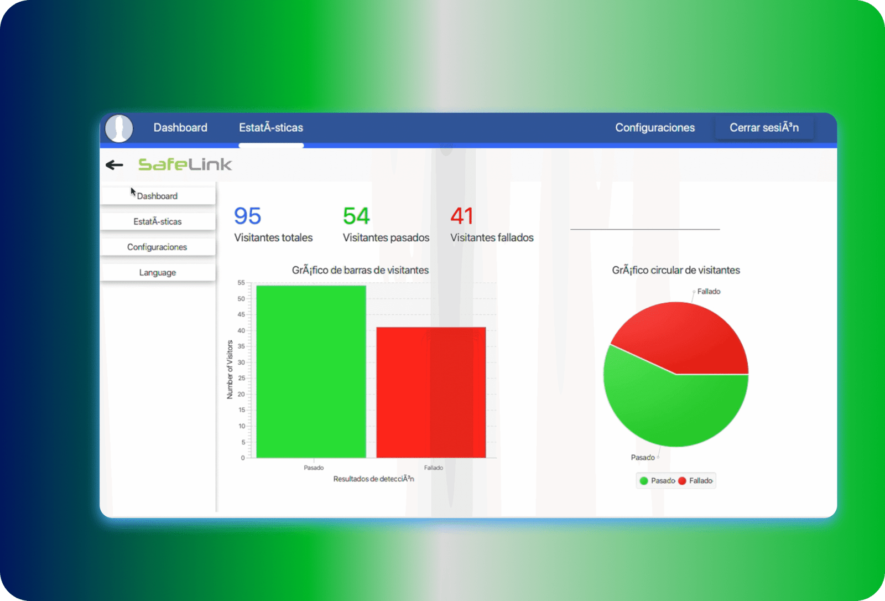Choose EstatÃ-sticas in the side menu
Viewport: 885px width, 601px height.
(x=158, y=221)
